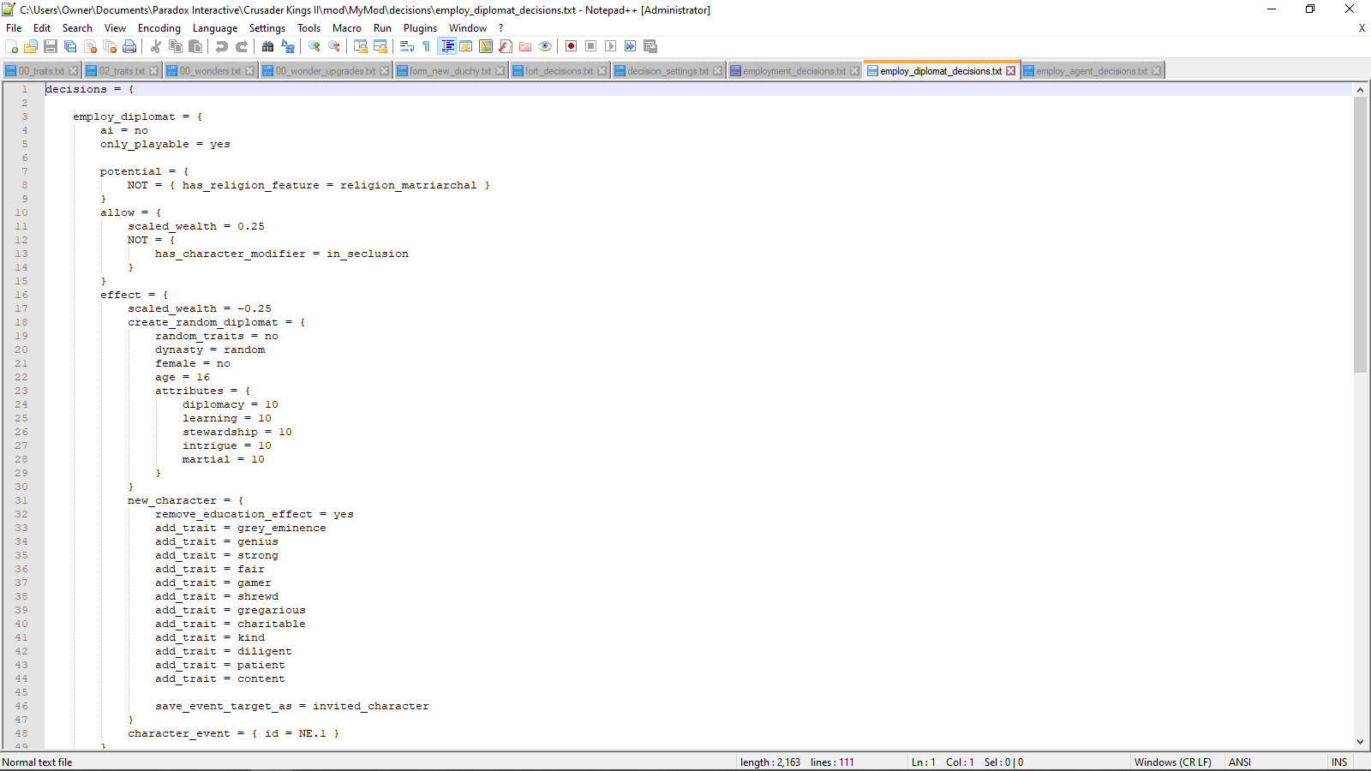Image resolution: width=1371 pixels, height=771 pixels.
Task: Switch to the decision_settings.txt tab
Action: pos(668,71)
